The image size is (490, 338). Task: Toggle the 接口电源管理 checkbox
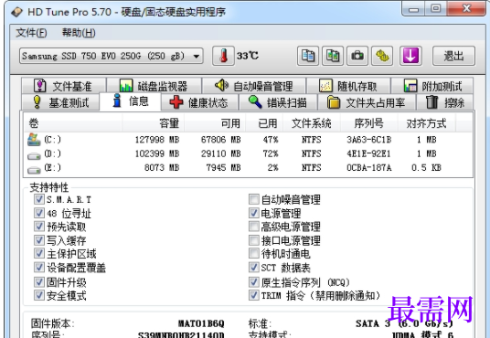pyautogui.click(x=254, y=240)
